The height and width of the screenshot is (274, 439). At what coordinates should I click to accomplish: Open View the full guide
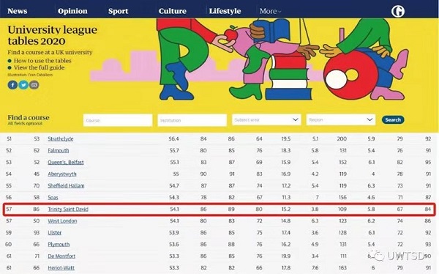tap(40, 67)
